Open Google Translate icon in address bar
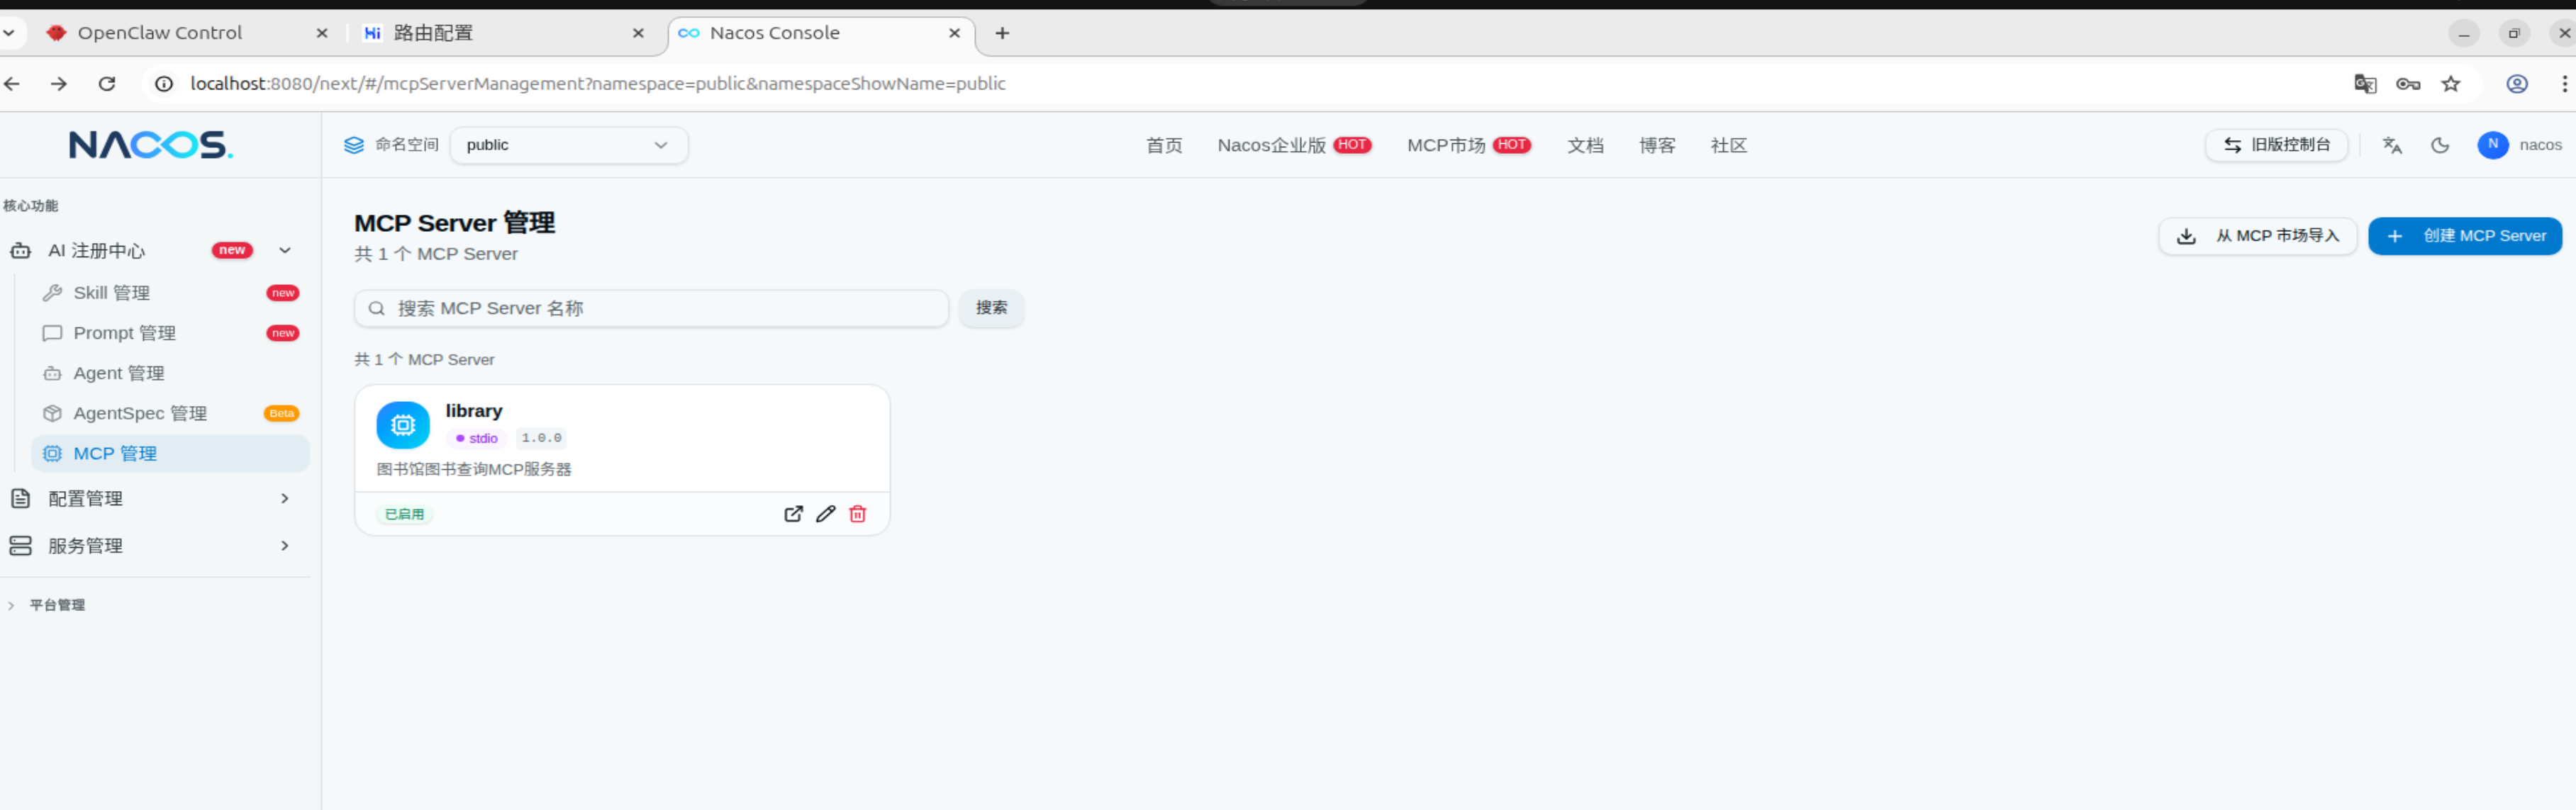 tap(2364, 84)
